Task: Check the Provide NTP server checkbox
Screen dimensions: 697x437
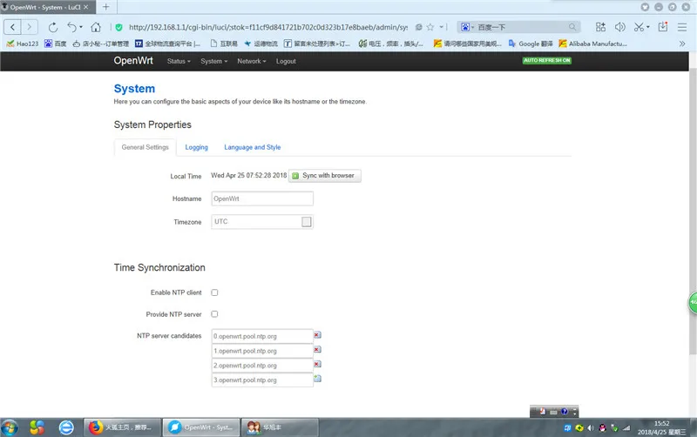Action: [214, 314]
